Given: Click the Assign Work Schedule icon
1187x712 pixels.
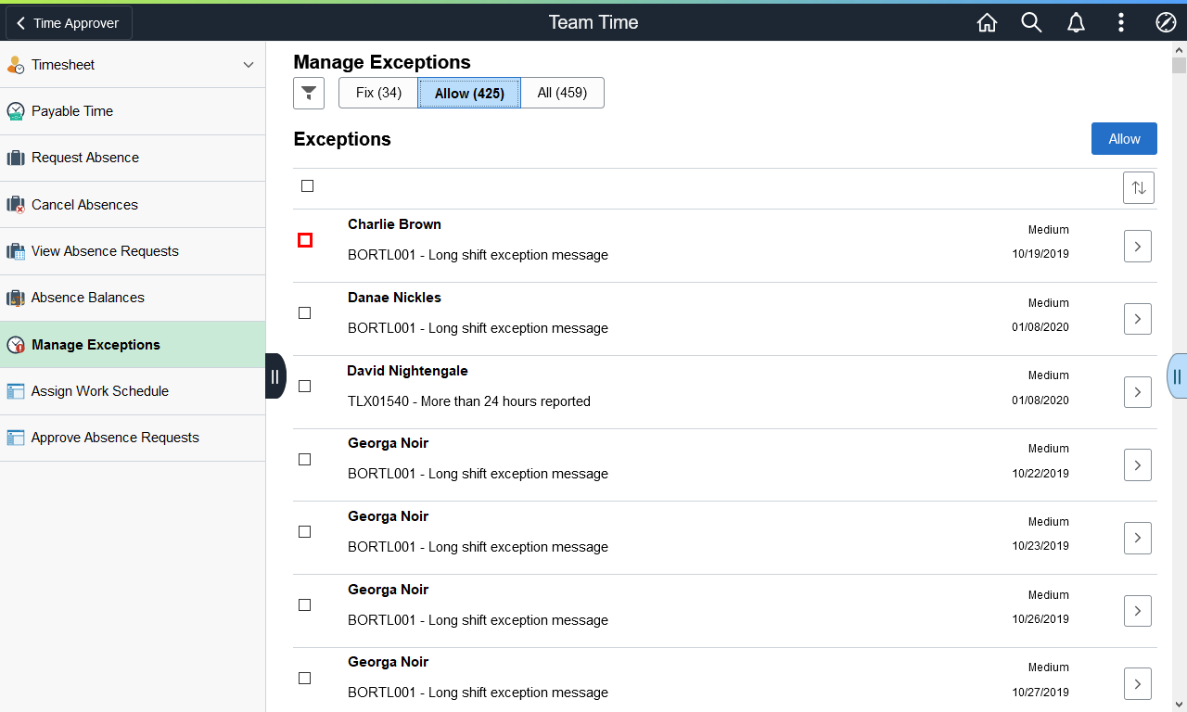Looking at the screenshot, I should click(x=16, y=391).
